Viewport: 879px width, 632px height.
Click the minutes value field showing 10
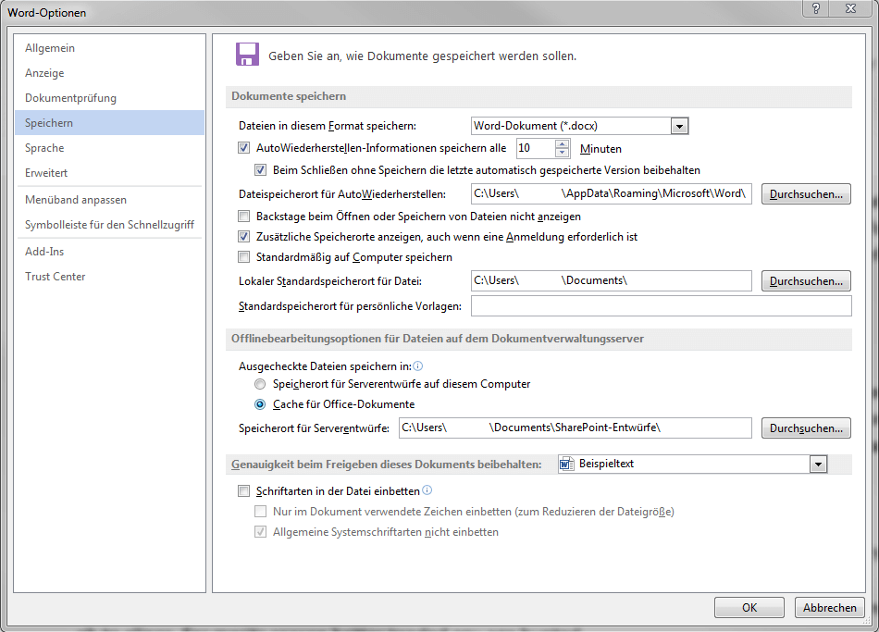click(x=536, y=148)
